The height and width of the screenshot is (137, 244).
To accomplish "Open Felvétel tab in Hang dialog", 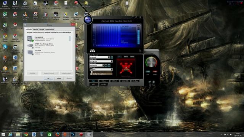I will (35, 29).
